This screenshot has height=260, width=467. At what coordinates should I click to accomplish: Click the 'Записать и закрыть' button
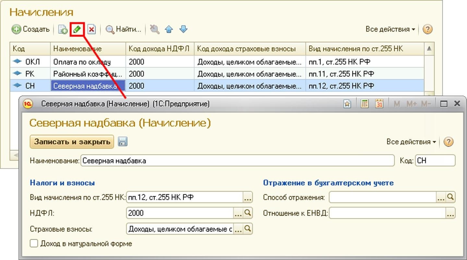click(72, 142)
